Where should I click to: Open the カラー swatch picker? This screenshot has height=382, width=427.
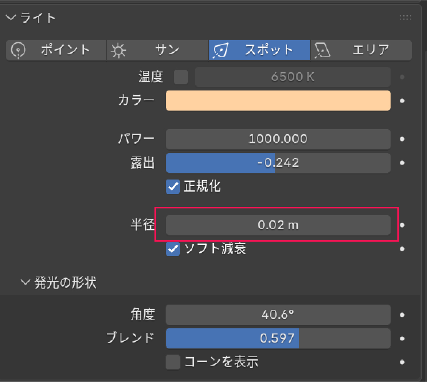[x=278, y=101]
